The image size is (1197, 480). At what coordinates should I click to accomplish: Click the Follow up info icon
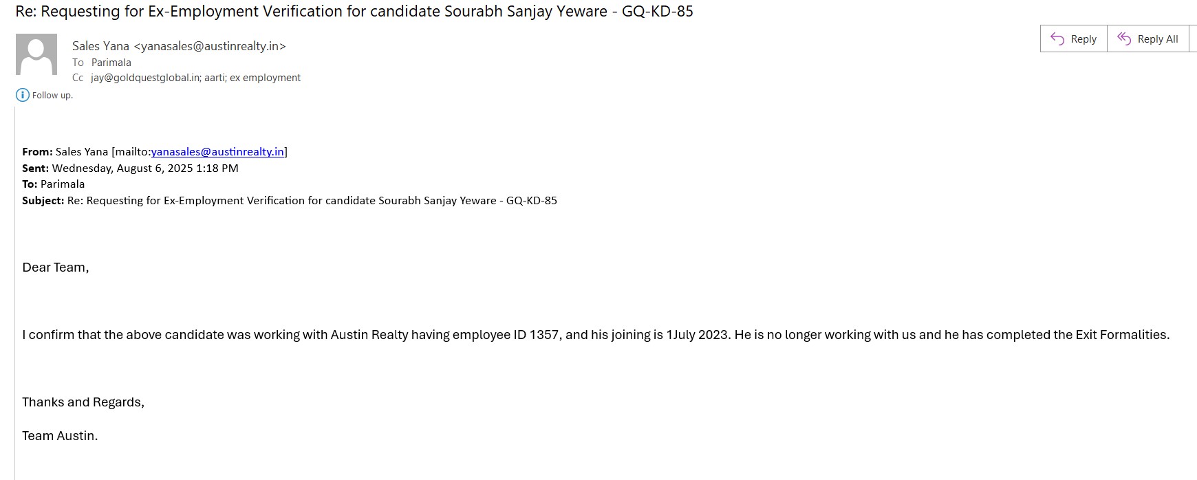point(23,95)
